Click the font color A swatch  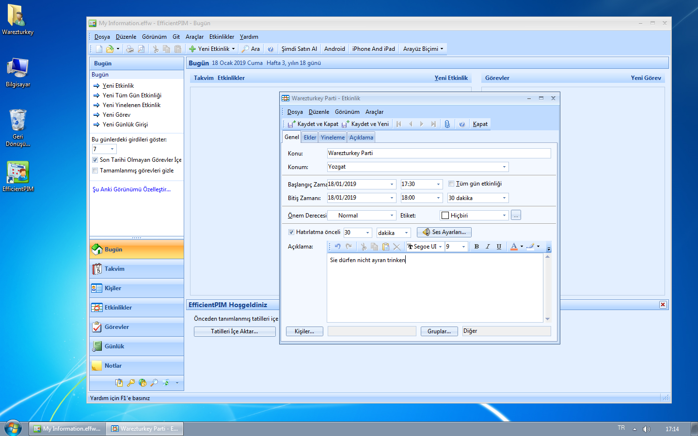tap(514, 247)
